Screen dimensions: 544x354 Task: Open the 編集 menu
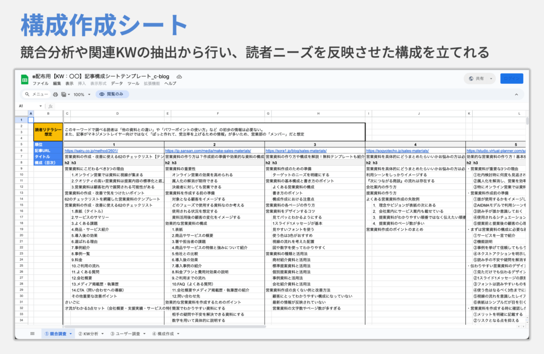coord(57,83)
